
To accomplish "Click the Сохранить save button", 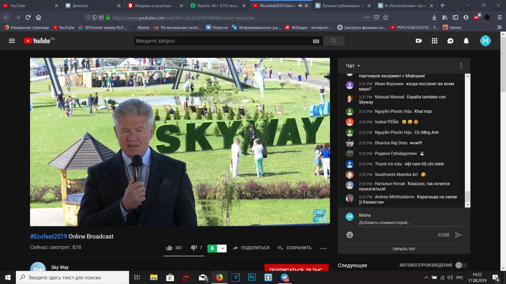I will (295, 248).
